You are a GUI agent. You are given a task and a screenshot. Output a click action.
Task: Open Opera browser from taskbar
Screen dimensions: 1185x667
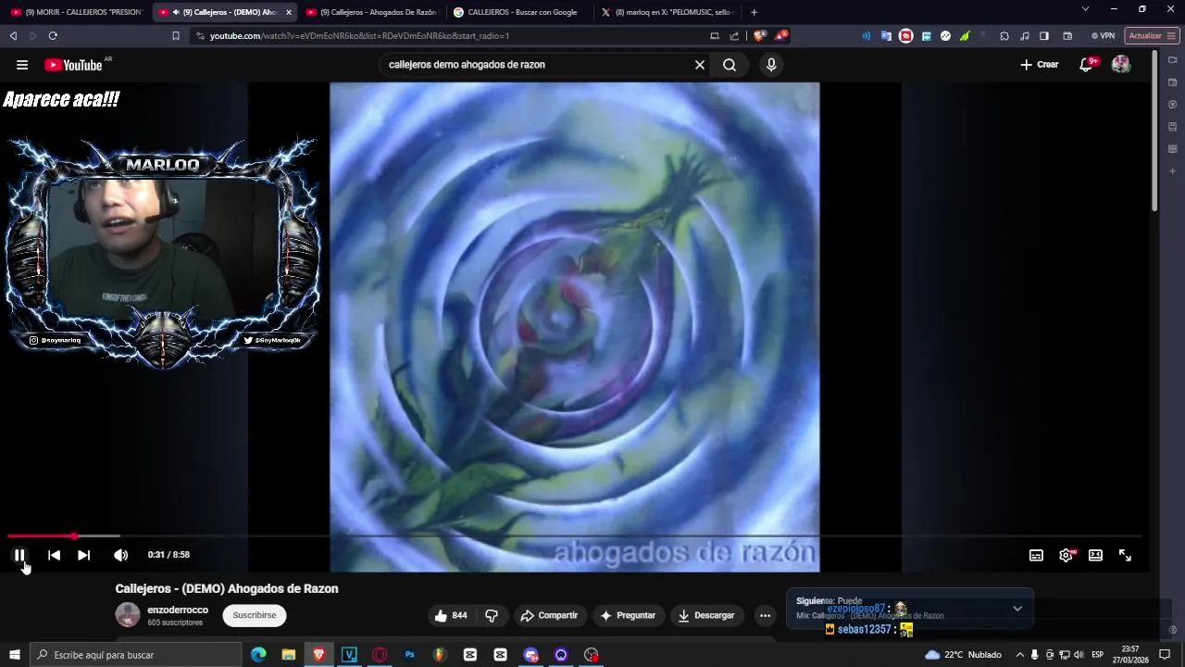(380, 655)
